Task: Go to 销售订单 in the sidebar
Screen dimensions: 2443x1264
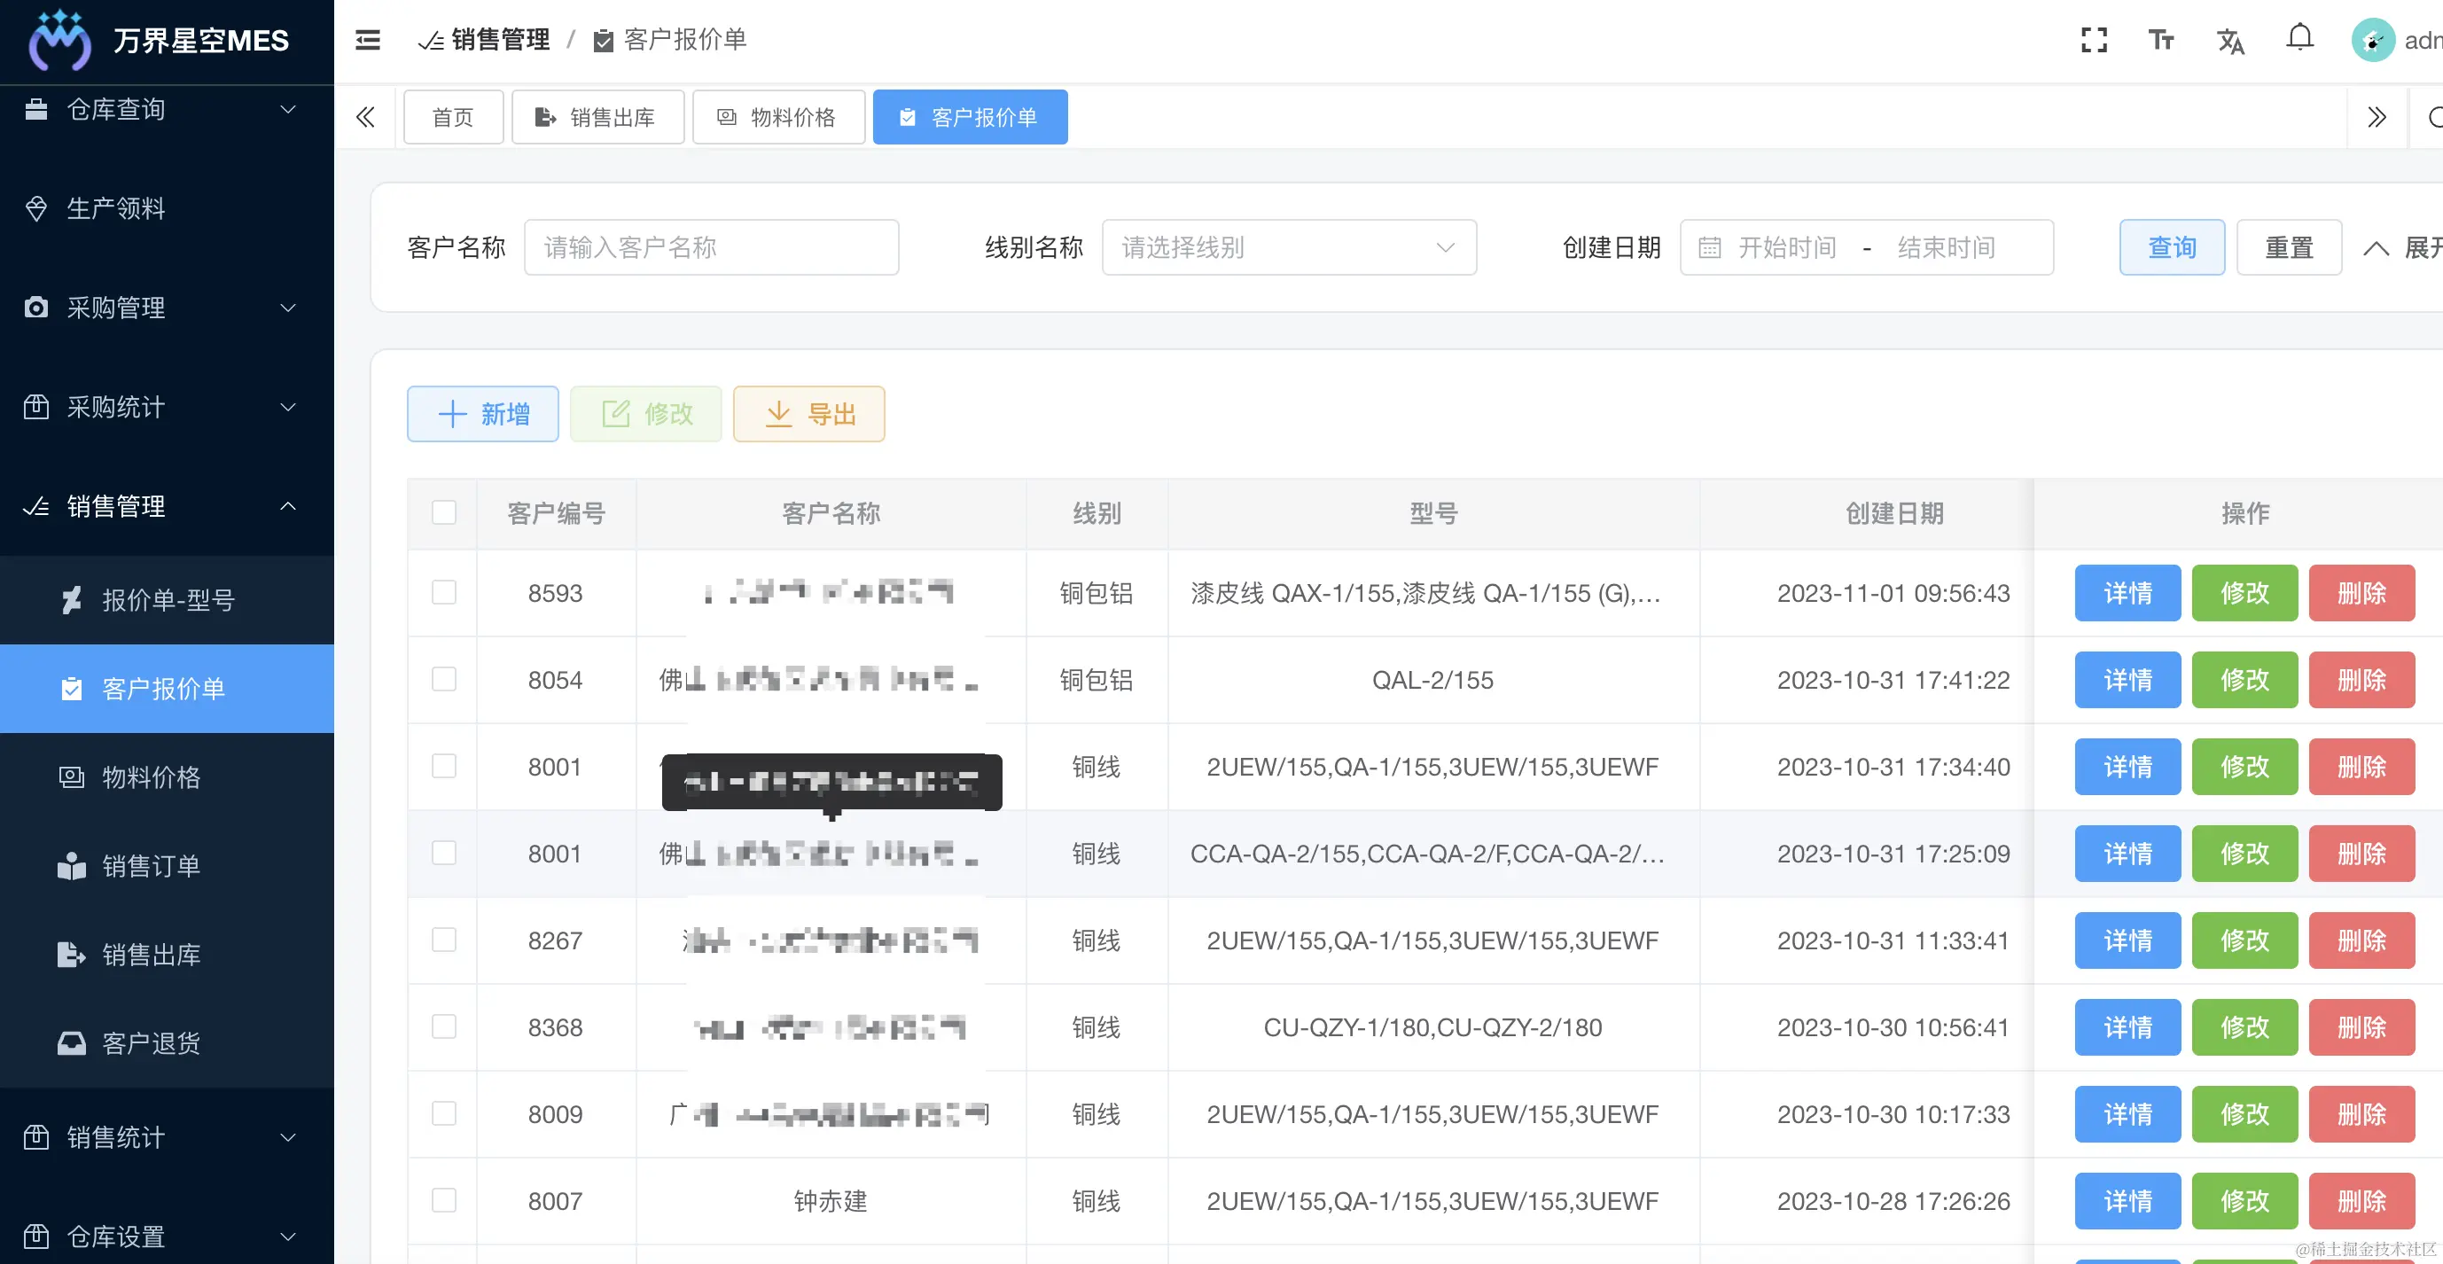Action: click(x=152, y=866)
